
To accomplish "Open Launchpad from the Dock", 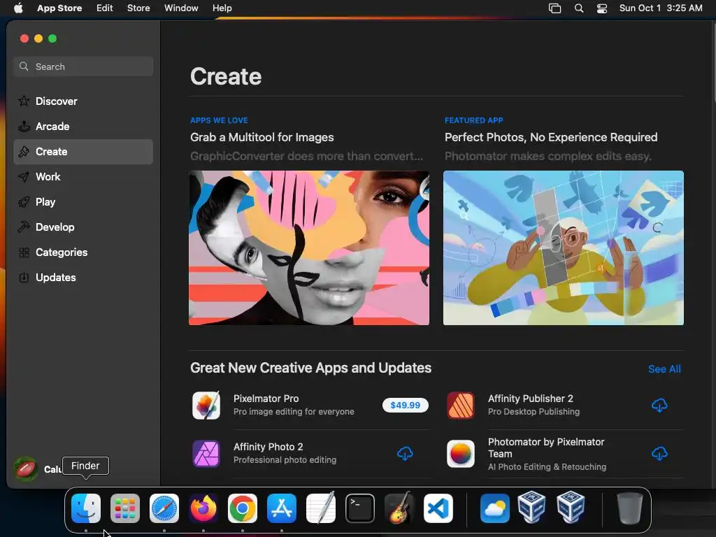I will coord(125,508).
